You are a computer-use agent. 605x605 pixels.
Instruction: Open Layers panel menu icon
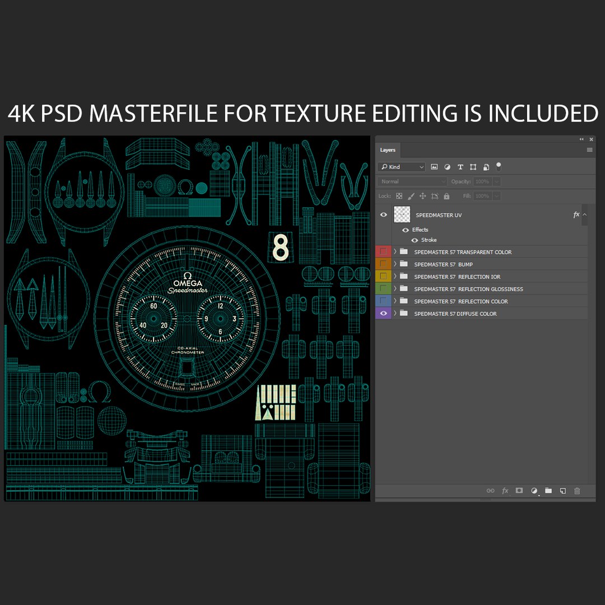click(589, 150)
